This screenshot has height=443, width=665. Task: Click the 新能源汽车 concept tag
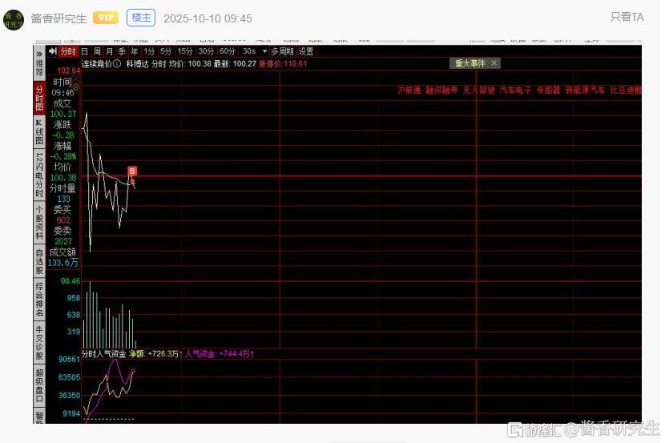tap(585, 91)
